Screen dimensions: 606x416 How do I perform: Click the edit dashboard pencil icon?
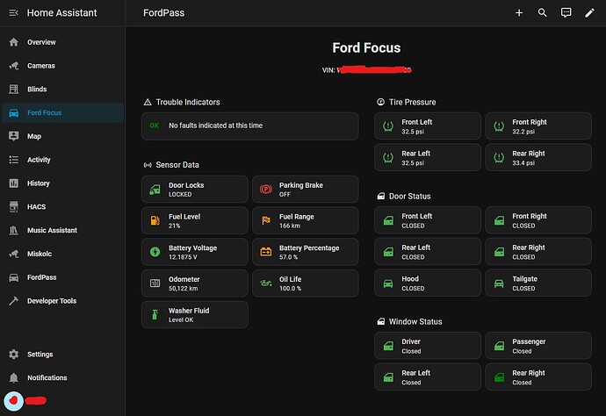point(590,13)
